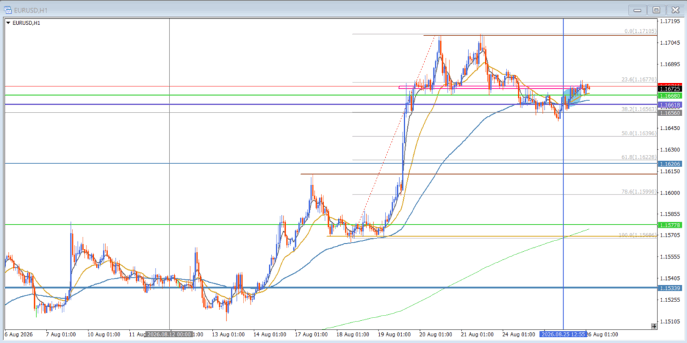Click the 24 Aug 01:00 time axis label
Screen dimensions: 687x343
[517, 334]
